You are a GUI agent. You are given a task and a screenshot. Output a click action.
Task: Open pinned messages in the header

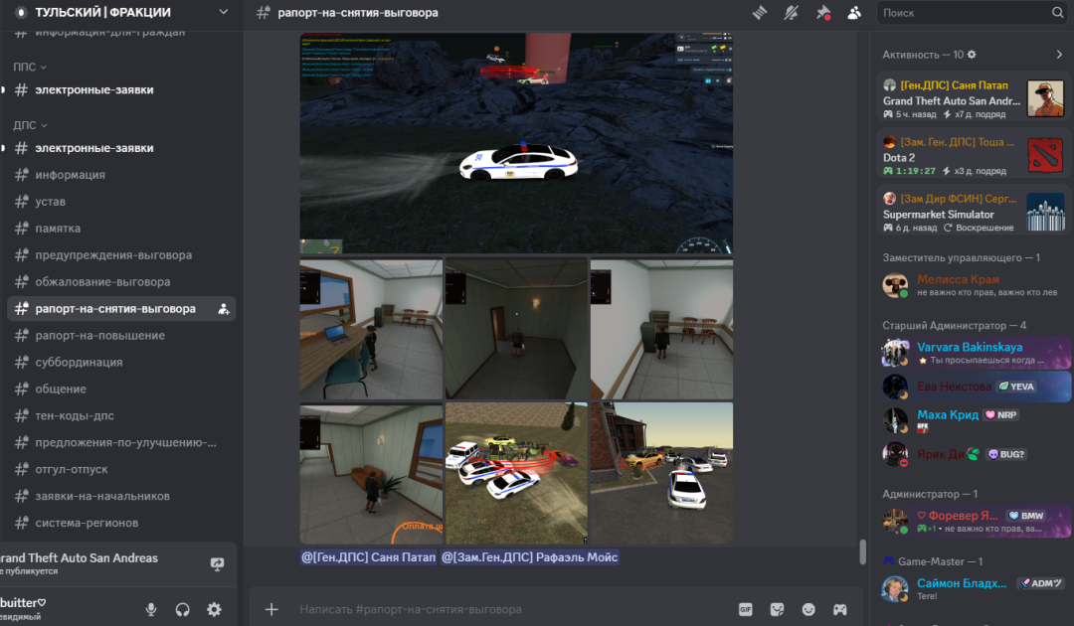(822, 13)
